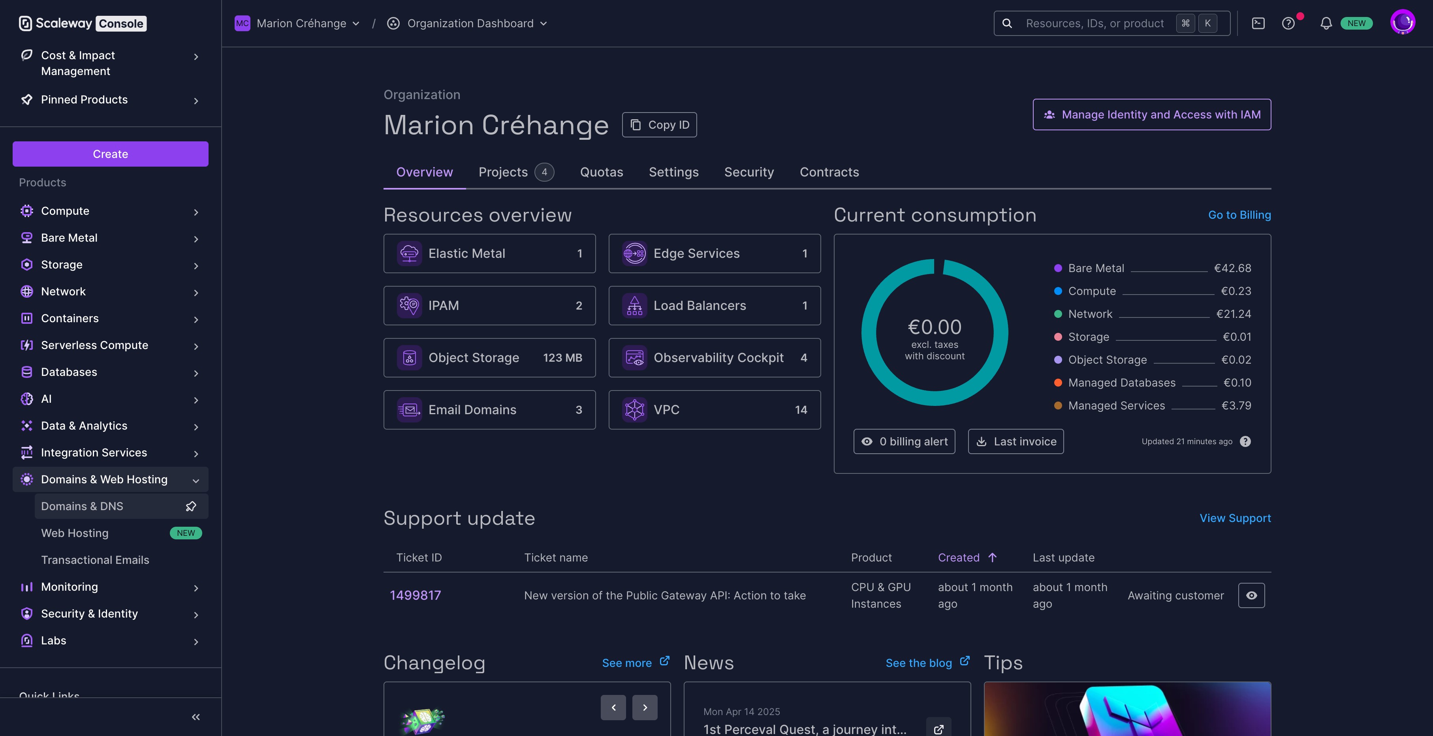Open the notifications bell icon
The image size is (1433, 736).
(1326, 23)
